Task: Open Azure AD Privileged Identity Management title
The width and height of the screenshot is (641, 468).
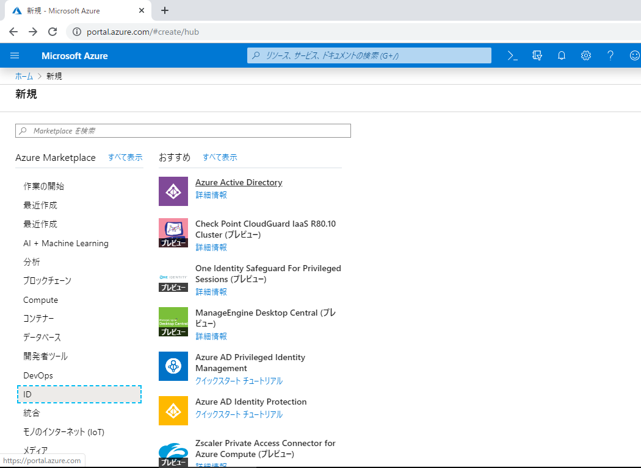Action: (250, 363)
